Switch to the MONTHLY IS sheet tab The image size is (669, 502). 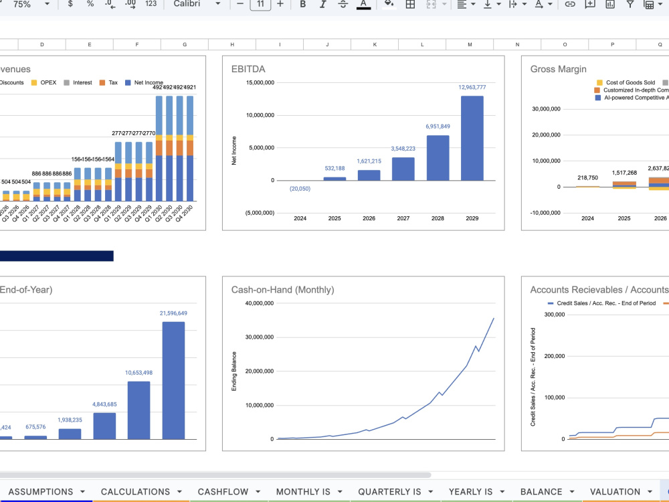click(303, 492)
